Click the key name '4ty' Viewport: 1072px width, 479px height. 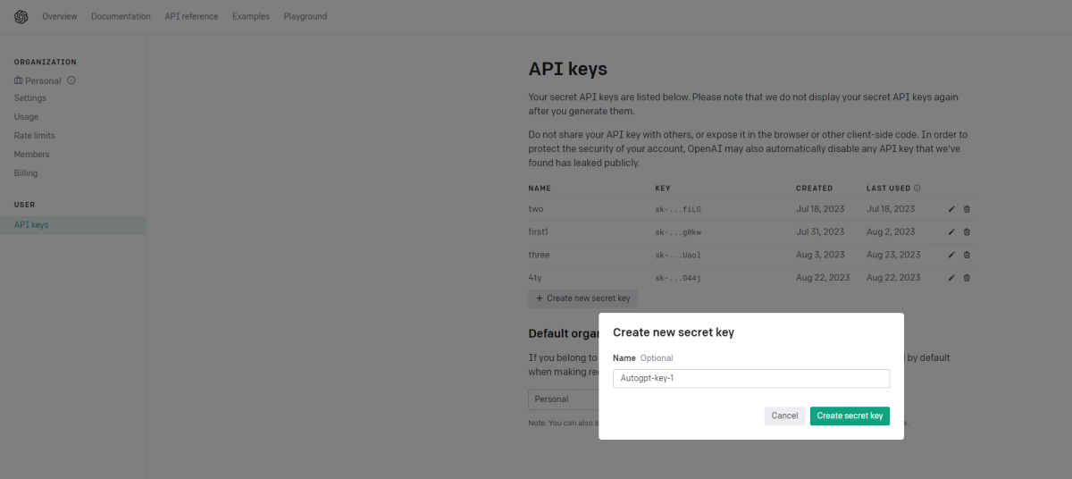coord(535,278)
